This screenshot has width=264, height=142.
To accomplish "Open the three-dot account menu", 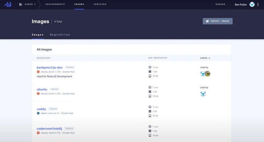I will tap(258, 5).
